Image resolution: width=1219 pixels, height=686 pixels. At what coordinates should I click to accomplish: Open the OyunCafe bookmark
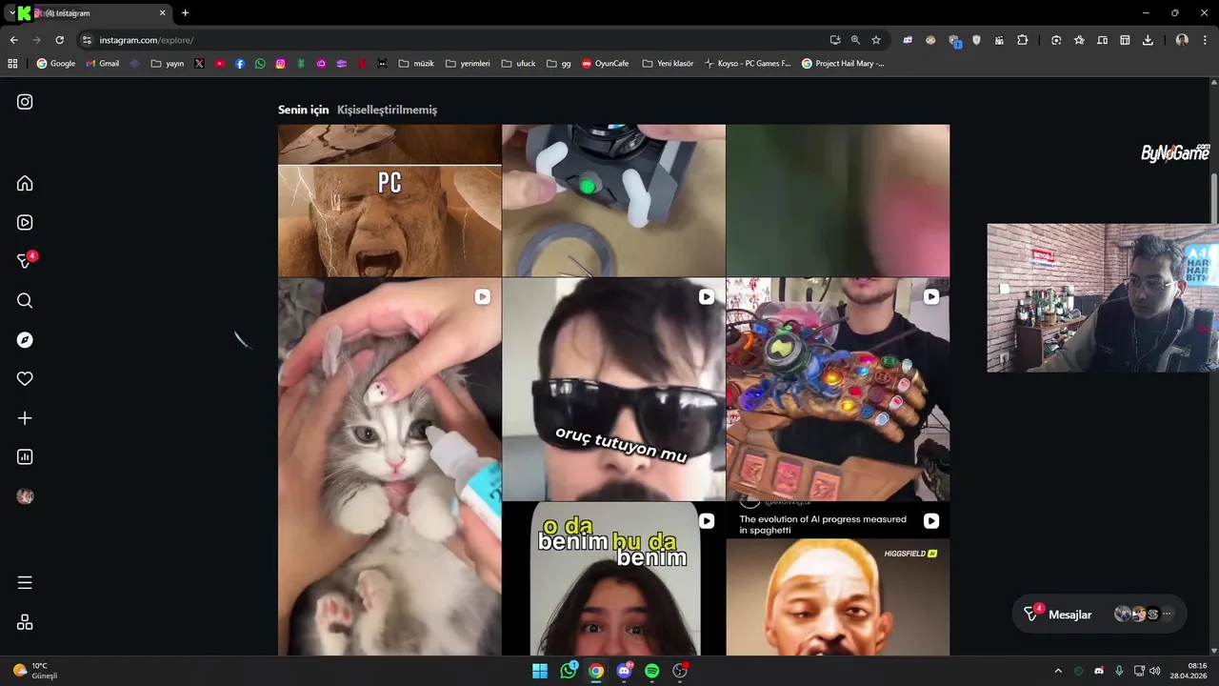coord(606,64)
